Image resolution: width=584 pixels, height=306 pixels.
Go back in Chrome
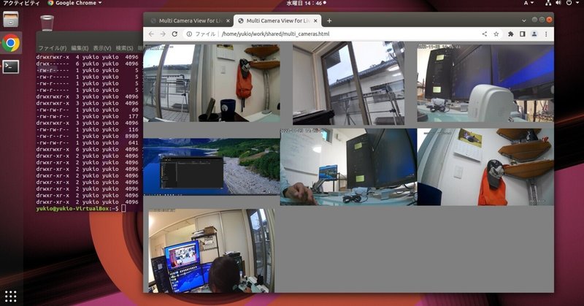[151, 34]
